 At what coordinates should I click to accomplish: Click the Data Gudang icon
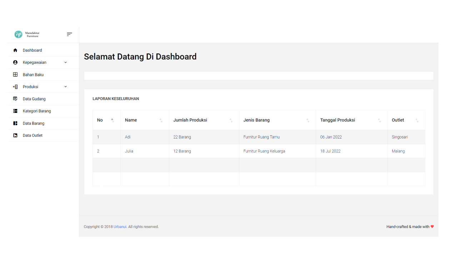tap(15, 99)
